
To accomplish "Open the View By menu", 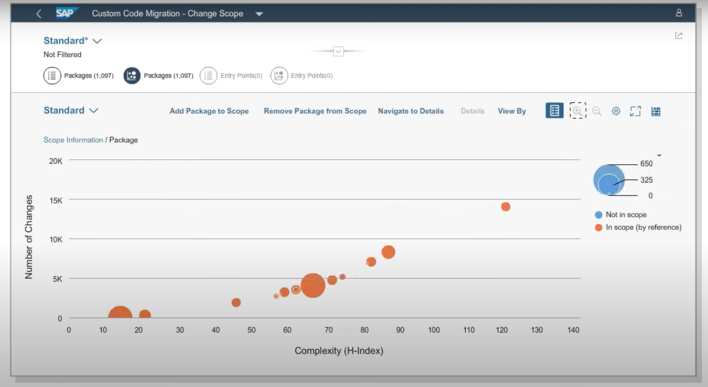I will click(x=511, y=111).
